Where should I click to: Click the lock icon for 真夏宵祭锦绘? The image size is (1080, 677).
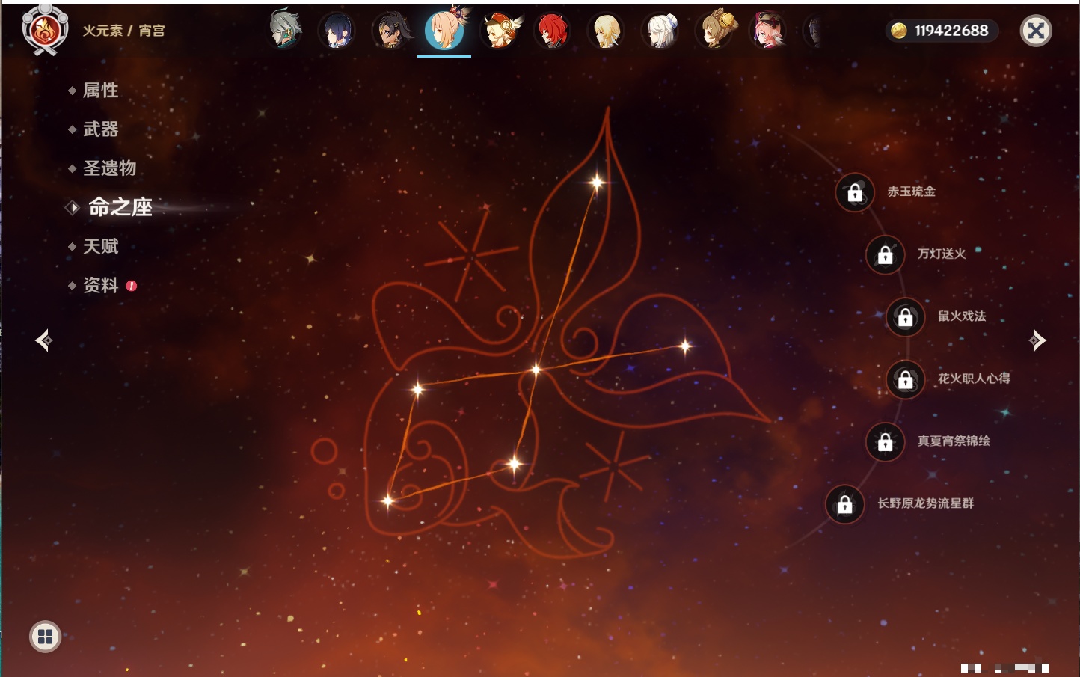(886, 441)
